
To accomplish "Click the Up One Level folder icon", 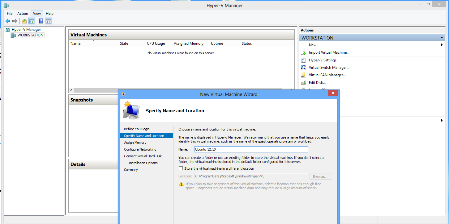I will coord(24,21).
